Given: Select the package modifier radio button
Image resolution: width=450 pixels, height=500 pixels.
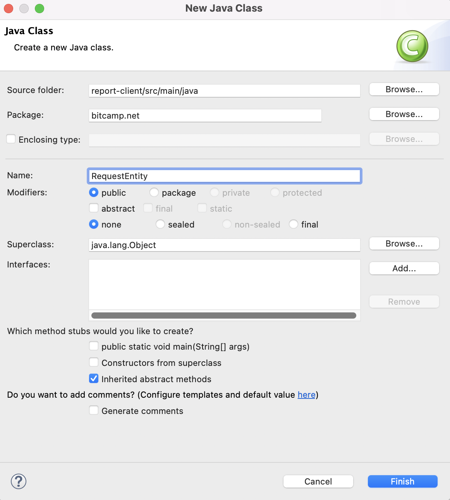Looking at the screenshot, I should tap(154, 192).
